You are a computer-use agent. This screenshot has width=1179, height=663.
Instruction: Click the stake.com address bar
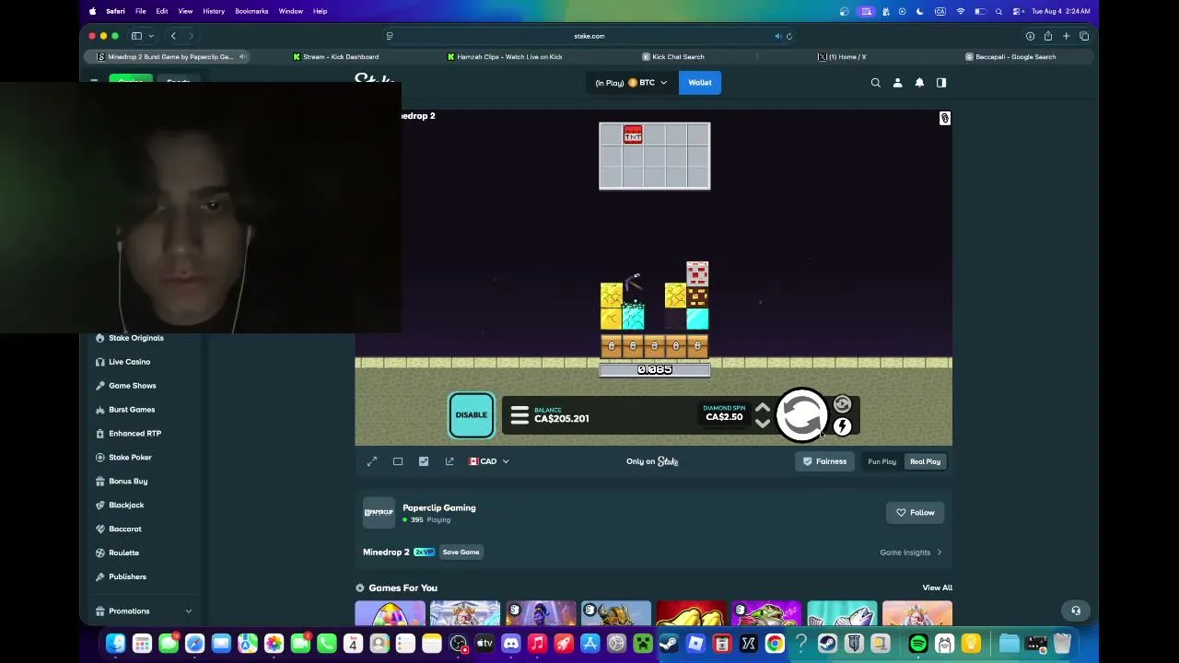[x=589, y=36]
